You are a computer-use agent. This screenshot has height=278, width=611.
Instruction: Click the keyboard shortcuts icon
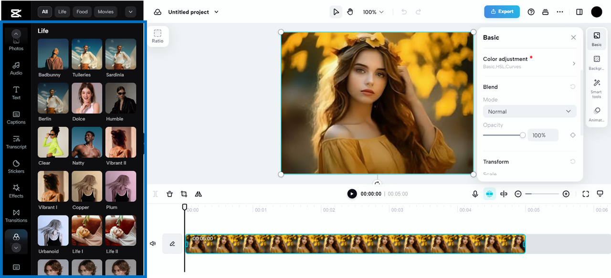[x=16, y=267]
